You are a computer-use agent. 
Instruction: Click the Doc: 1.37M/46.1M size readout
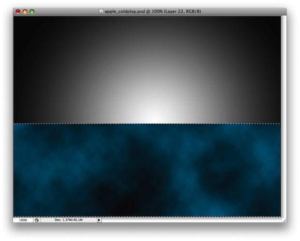(x=69, y=220)
